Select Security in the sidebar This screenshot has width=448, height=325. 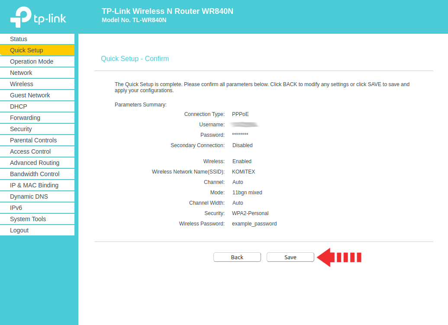pyautogui.click(x=37, y=129)
